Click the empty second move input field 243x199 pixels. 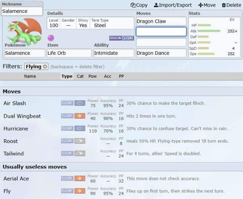pyautogui.click(x=161, y=32)
